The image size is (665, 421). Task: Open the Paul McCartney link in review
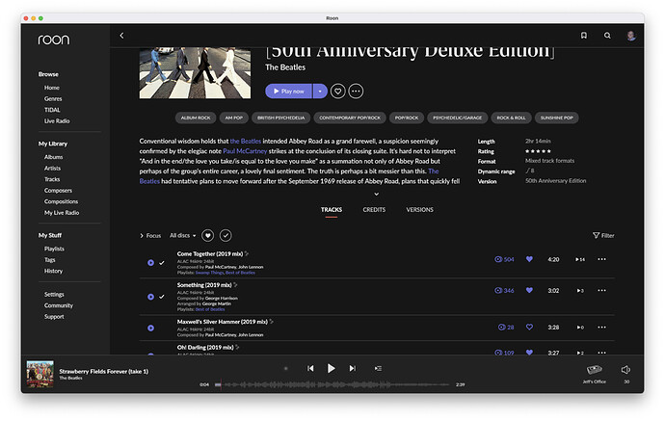click(x=245, y=151)
